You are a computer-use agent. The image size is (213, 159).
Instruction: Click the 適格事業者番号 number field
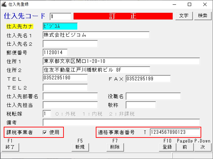(175, 132)
